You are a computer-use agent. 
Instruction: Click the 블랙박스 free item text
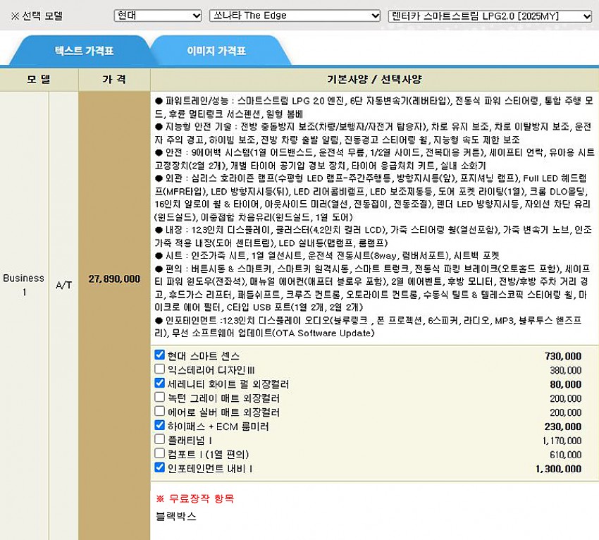pyautogui.click(x=176, y=517)
